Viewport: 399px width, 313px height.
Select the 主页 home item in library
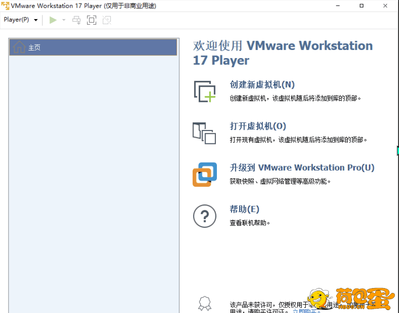[x=93, y=47]
